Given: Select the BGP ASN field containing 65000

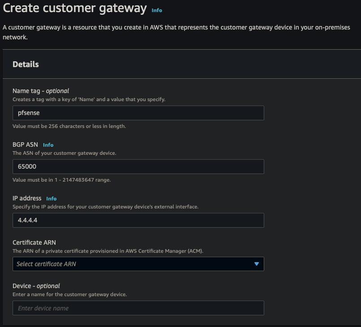Looking at the screenshot, I should pos(138,166).
